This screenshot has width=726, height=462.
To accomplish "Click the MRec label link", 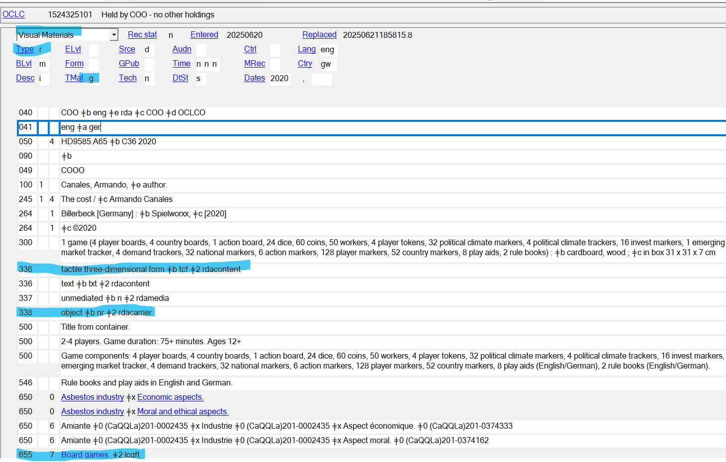I will coord(255,64).
